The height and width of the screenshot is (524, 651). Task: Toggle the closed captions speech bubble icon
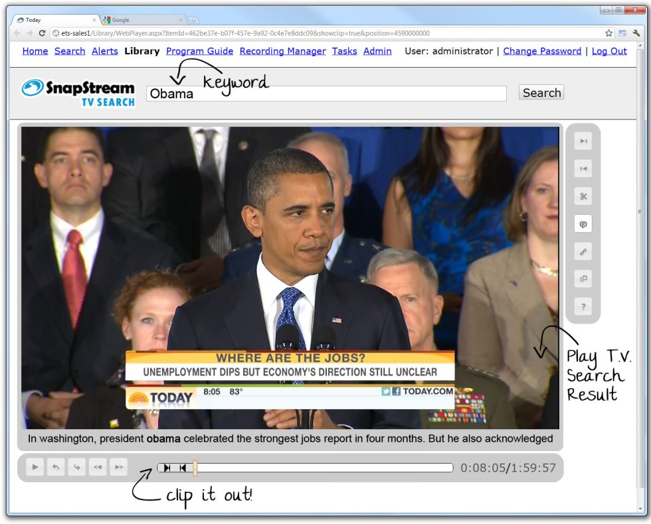pyautogui.click(x=583, y=224)
